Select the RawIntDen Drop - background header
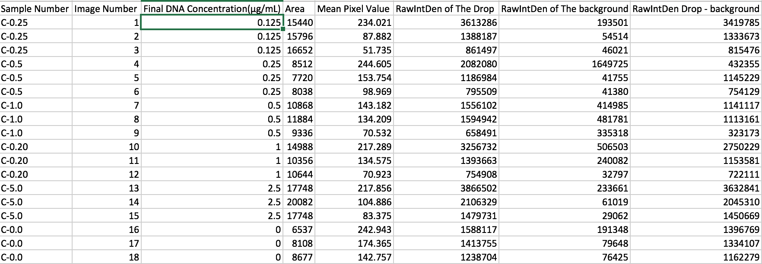This screenshot has width=762, height=264. (x=695, y=9)
